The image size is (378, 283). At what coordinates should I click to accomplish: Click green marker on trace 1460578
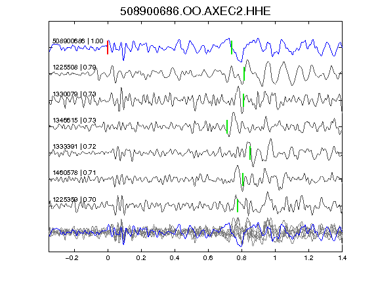[x=243, y=179]
